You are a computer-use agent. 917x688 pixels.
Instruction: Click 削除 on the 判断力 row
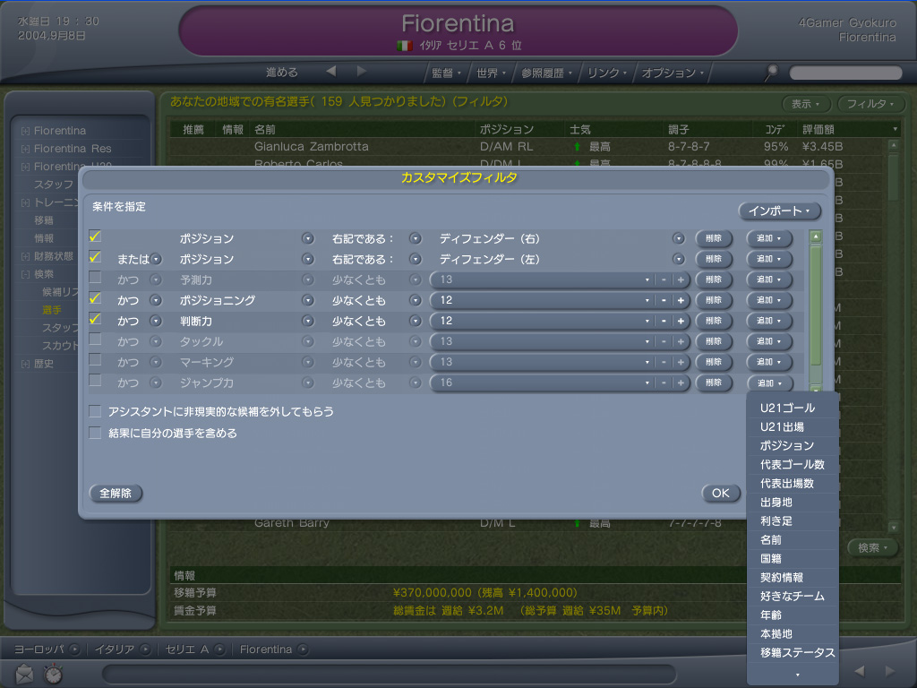(x=714, y=321)
